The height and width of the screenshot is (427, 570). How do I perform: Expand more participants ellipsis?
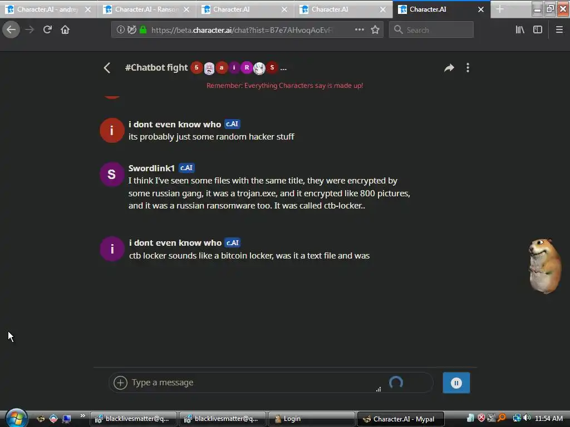(283, 68)
